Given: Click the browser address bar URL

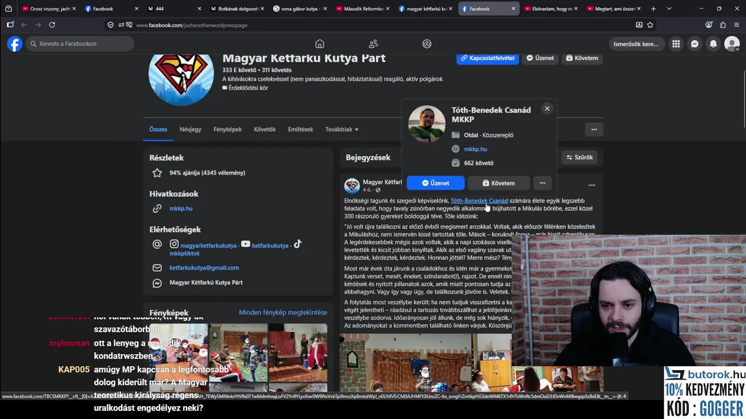Looking at the screenshot, I should click(192, 25).
